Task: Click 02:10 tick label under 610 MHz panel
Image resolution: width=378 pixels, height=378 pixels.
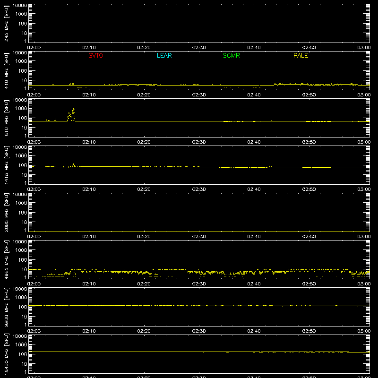Action: 89,142
